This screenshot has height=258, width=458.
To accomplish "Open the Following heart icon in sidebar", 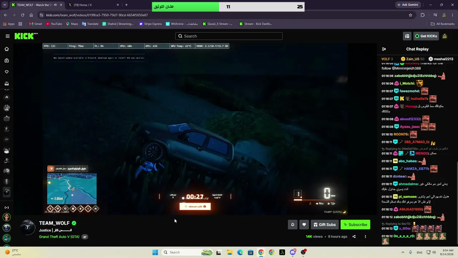I will [6, 72].
